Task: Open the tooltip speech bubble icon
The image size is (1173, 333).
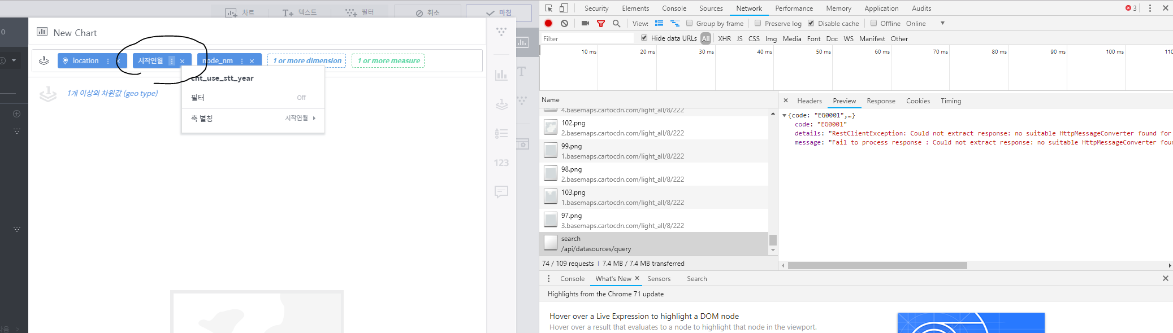Action: [x=501, y=192]
